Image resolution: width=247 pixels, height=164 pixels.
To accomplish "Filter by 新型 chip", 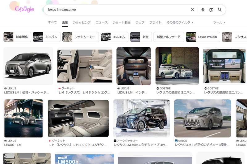I will 141,37.
